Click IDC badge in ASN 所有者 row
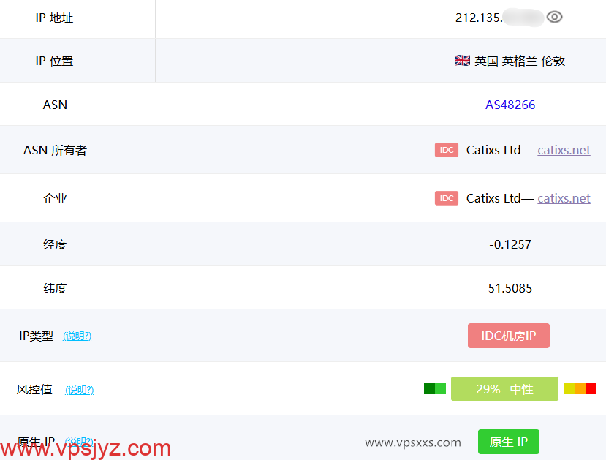This screenshot has width=606, height=460. pyautogui.click(x=447, y=150)
